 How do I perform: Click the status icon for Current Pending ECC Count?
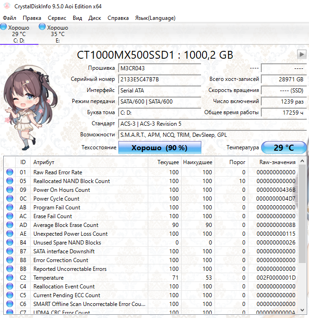tap(10, 295)
